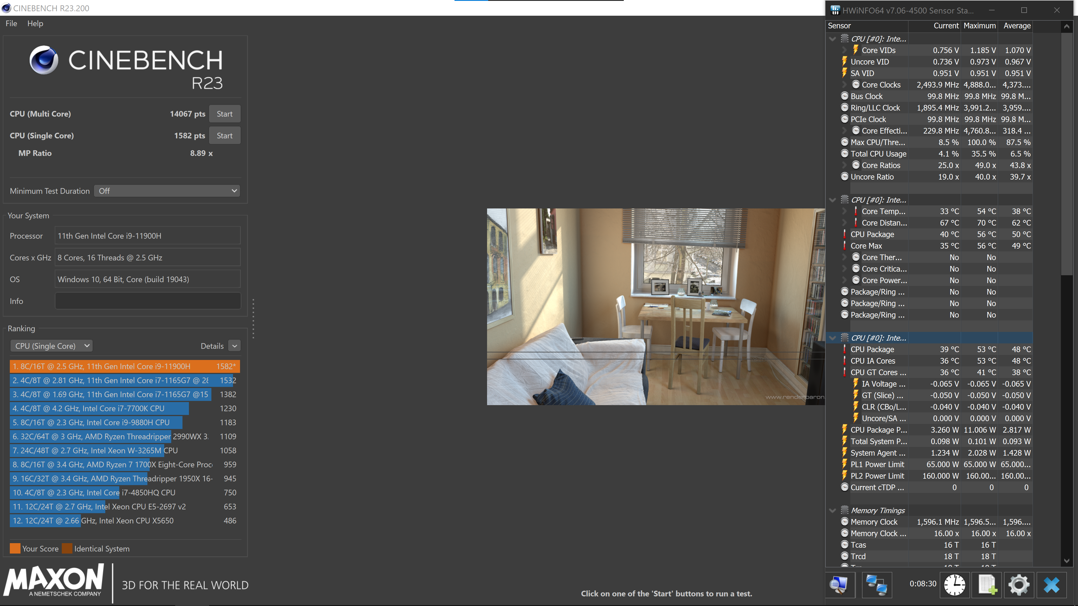Click the Core Max thermometer icon
Screen dimensions: 1078x606
(844, 246)
